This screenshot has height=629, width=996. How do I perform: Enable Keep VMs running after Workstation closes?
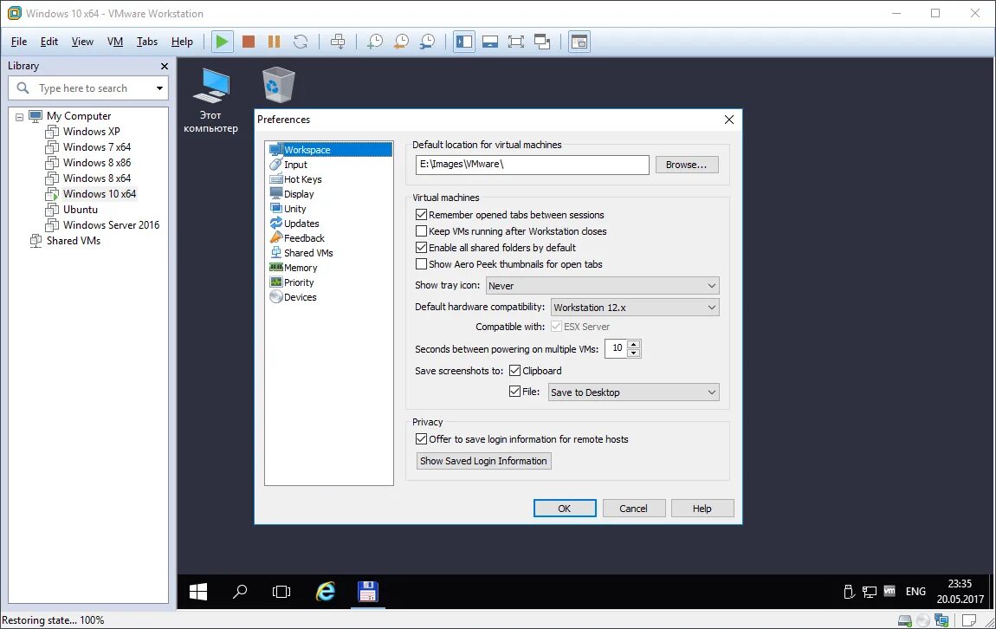point(421,231)
